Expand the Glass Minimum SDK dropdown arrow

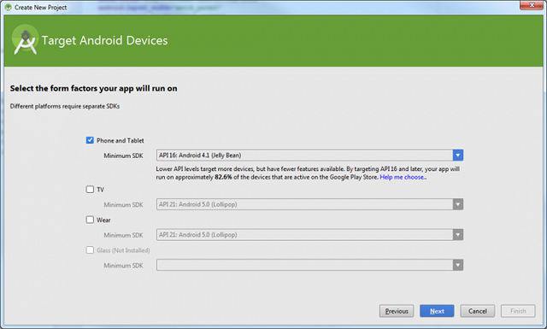click(x=458, y=265)
